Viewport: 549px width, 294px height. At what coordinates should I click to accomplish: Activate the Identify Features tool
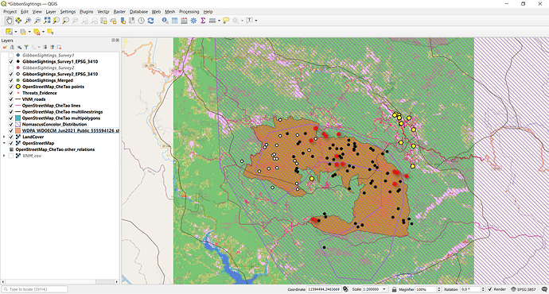point(165,21)
